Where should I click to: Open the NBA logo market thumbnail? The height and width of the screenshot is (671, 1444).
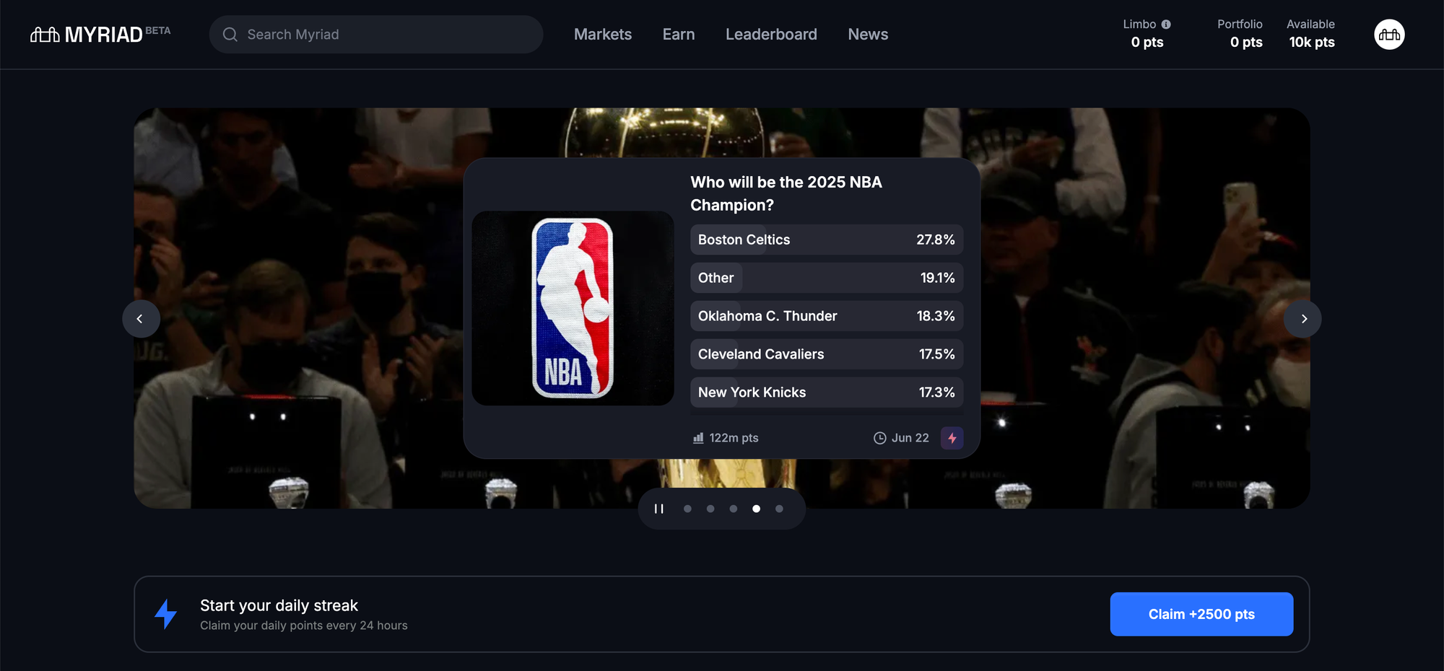coord(573,308)
